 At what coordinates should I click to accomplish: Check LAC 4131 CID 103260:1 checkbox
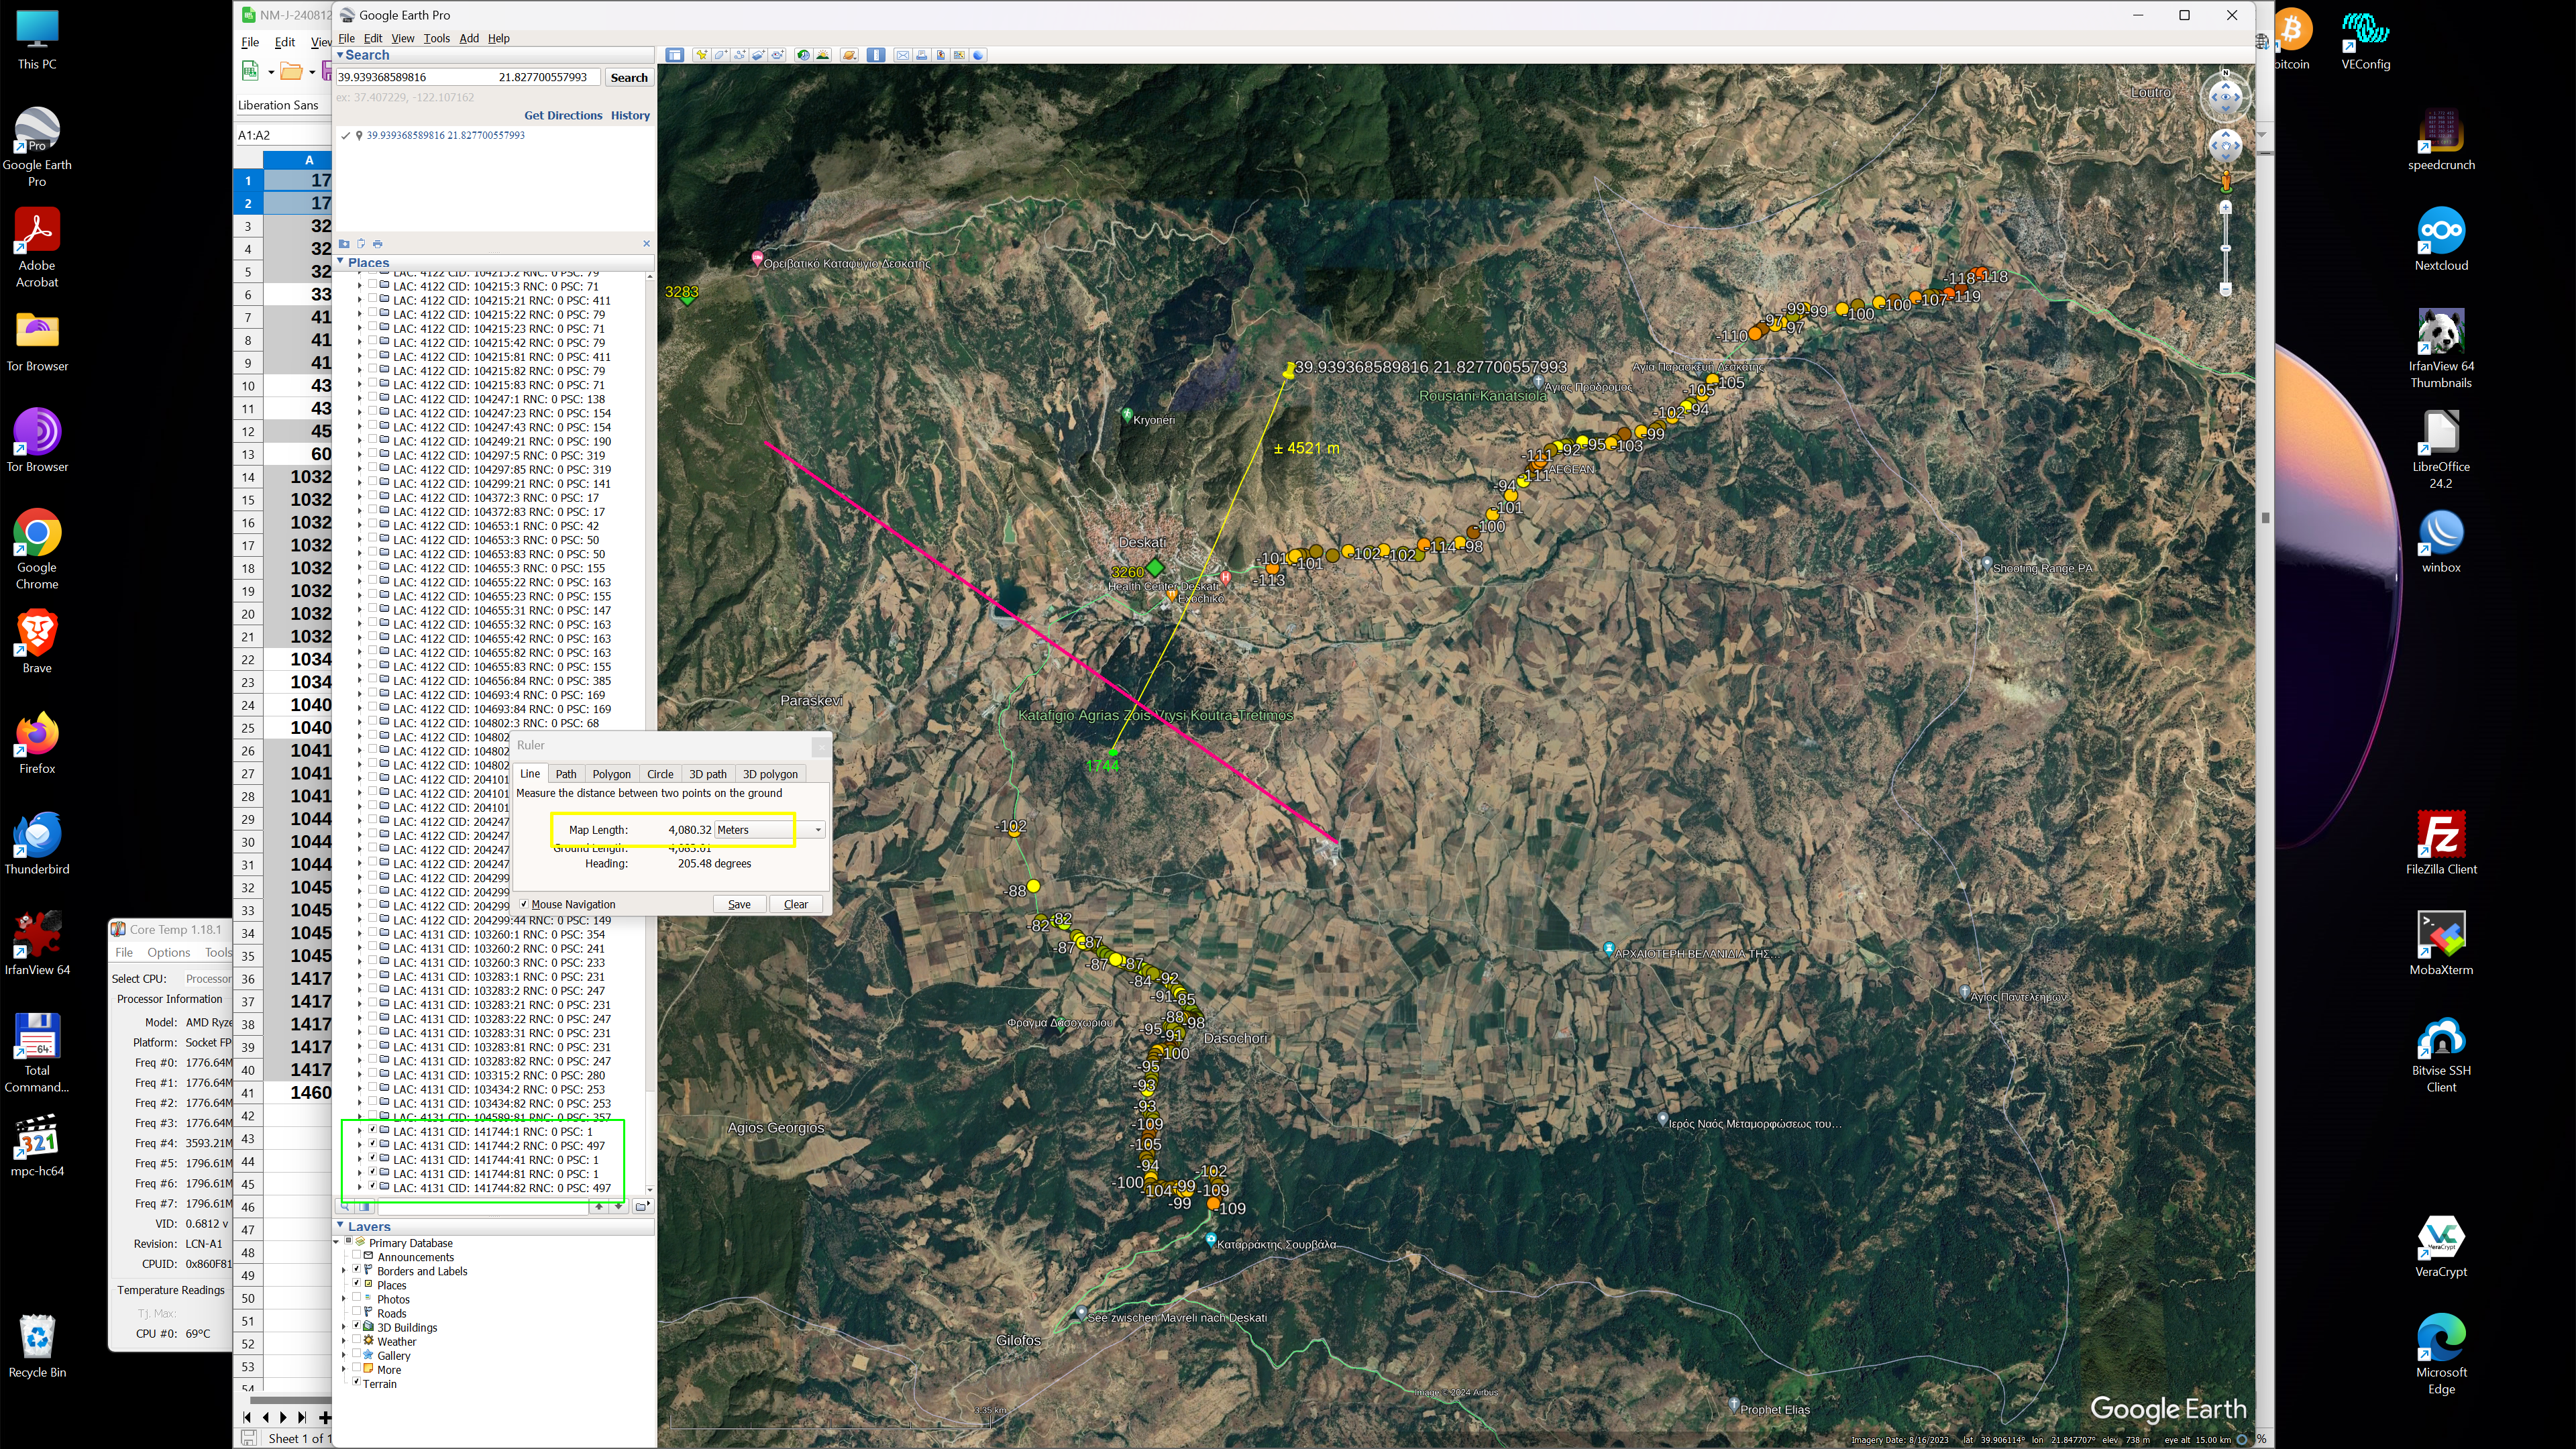click(373, 932)
